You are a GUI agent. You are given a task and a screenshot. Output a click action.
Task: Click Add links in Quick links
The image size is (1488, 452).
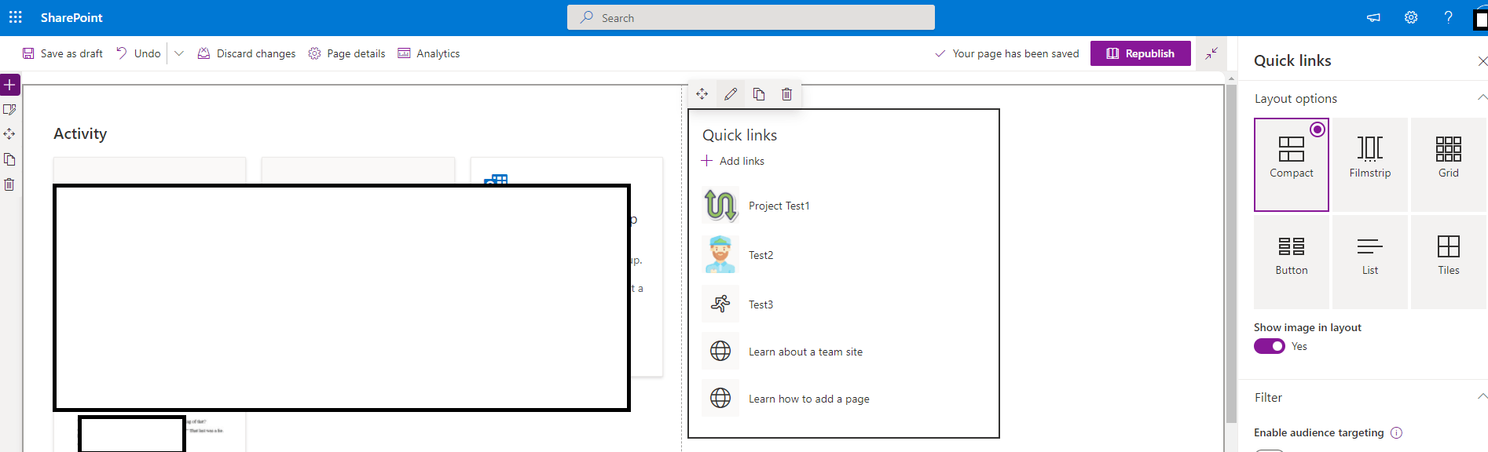(x=732, y=161)
